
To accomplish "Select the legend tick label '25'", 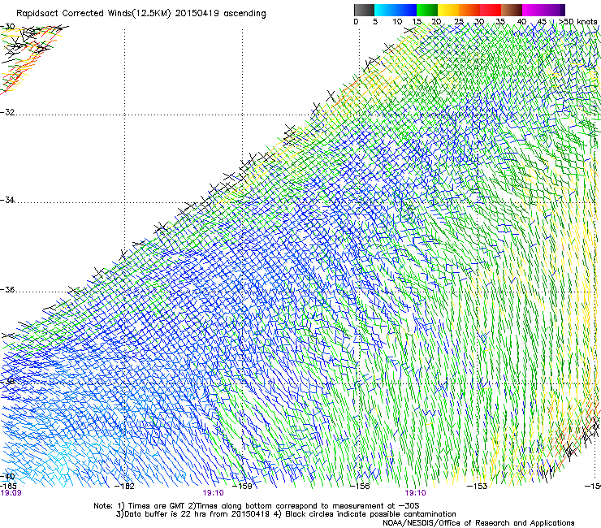I will (459, 22).
